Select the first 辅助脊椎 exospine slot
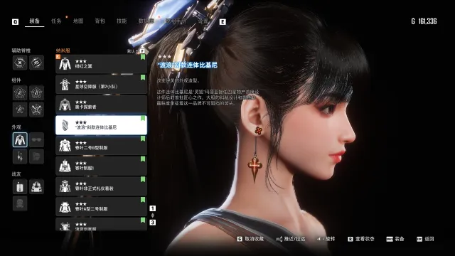This screenshot has width=455, height=256. point(20,63)
